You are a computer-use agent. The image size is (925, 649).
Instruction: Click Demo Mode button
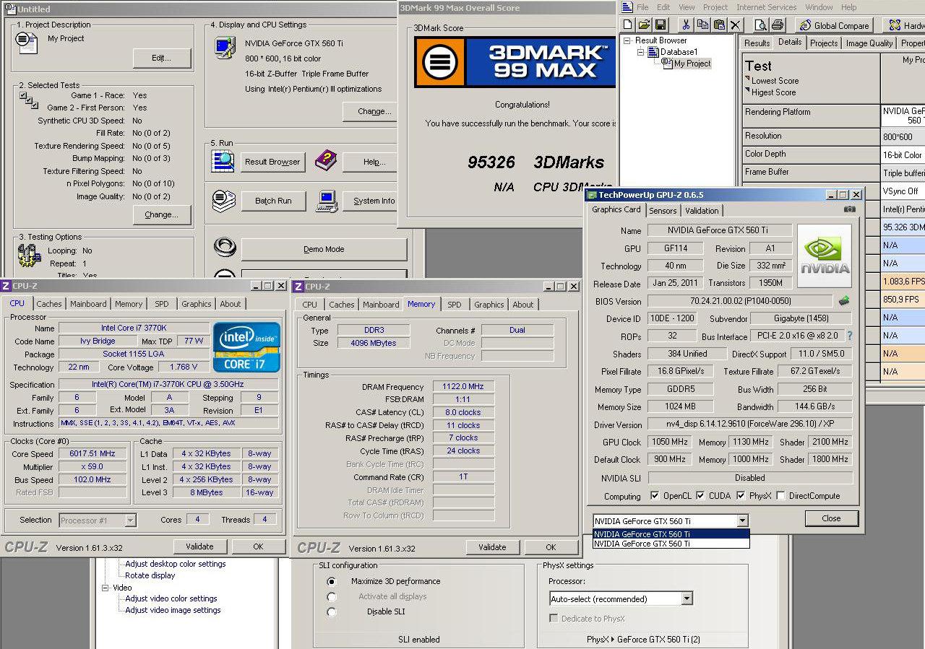pos(324,249)
